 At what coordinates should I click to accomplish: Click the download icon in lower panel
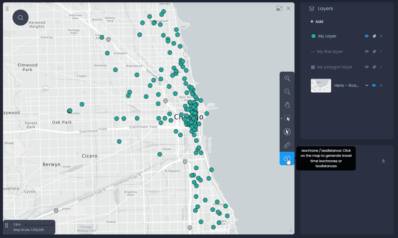(x=383, y=161)
